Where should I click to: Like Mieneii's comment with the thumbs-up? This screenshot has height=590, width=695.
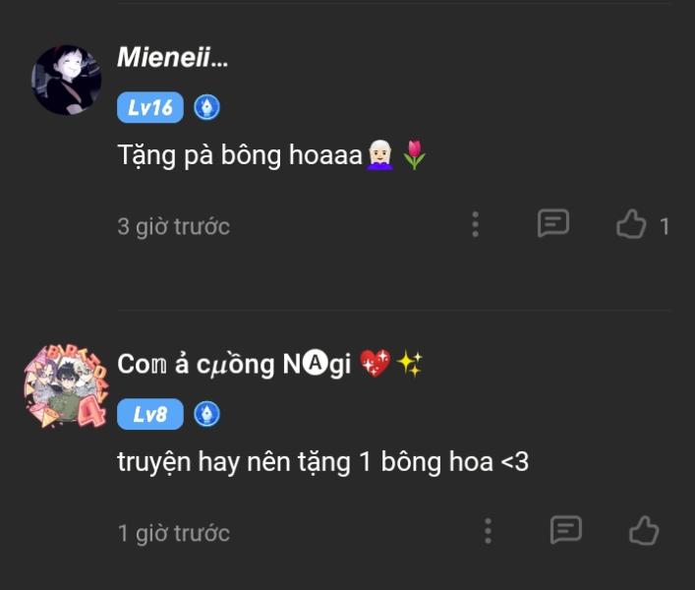coord(631,225)
